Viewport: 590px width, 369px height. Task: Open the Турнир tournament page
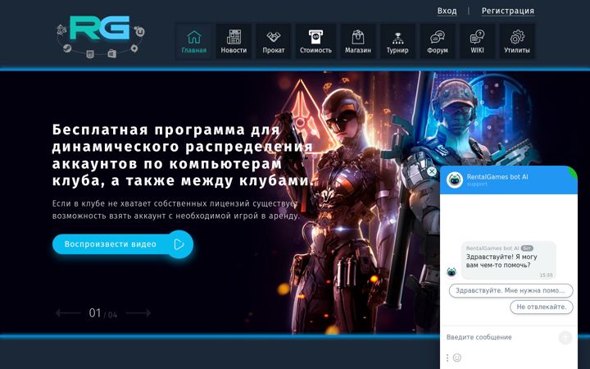click(x=397, y=42)
